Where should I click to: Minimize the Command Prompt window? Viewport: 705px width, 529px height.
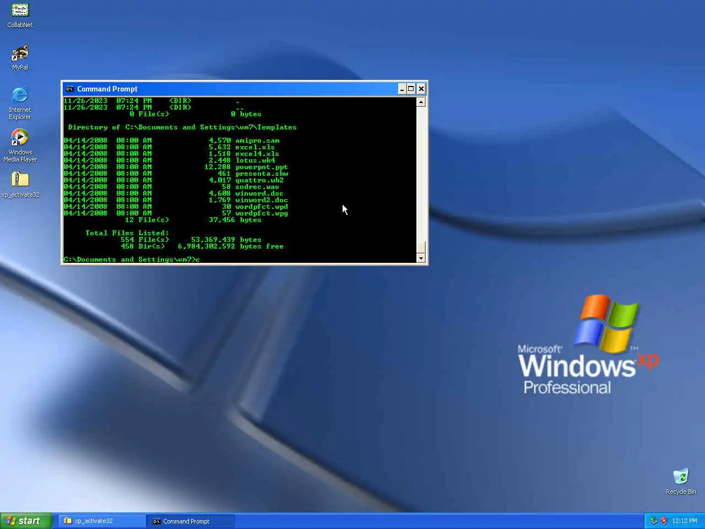click(x=402, y=89)
